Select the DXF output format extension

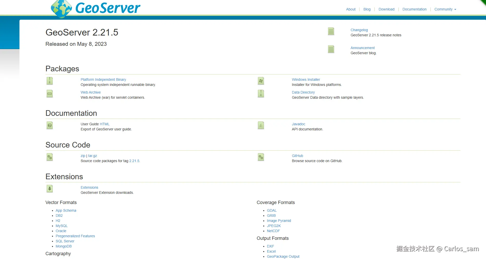(x=270, y=246)
